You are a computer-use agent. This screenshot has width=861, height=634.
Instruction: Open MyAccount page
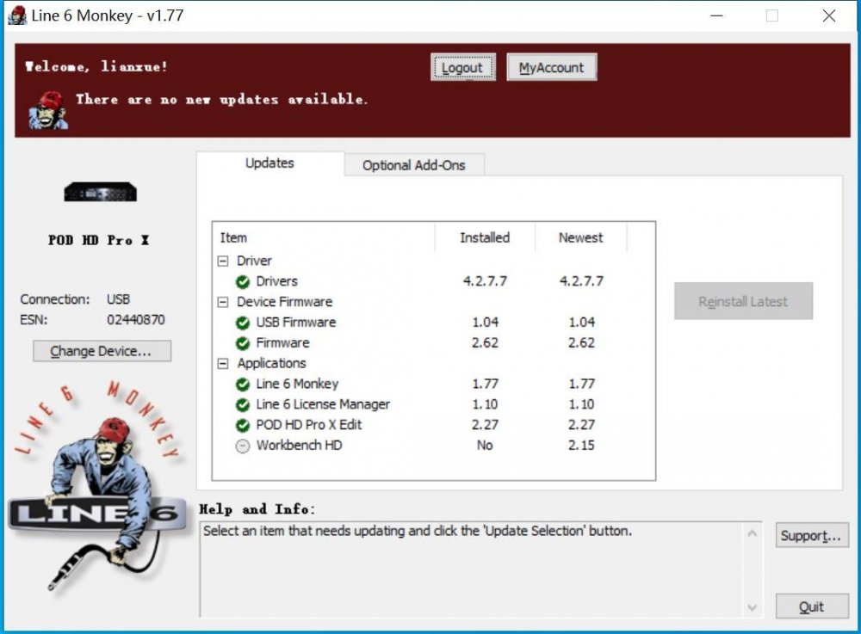pyautogui.click(x=551, y=68)
